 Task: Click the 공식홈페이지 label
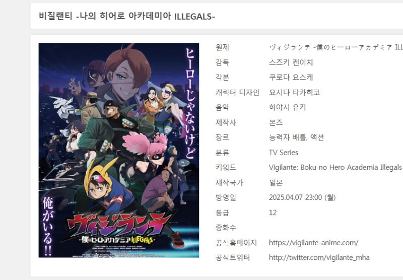[x=236, y=243]
